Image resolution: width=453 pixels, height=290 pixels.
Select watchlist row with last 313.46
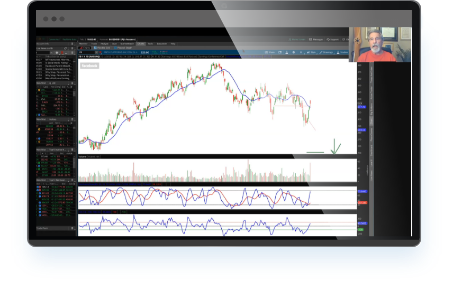(x=54, y=156)
